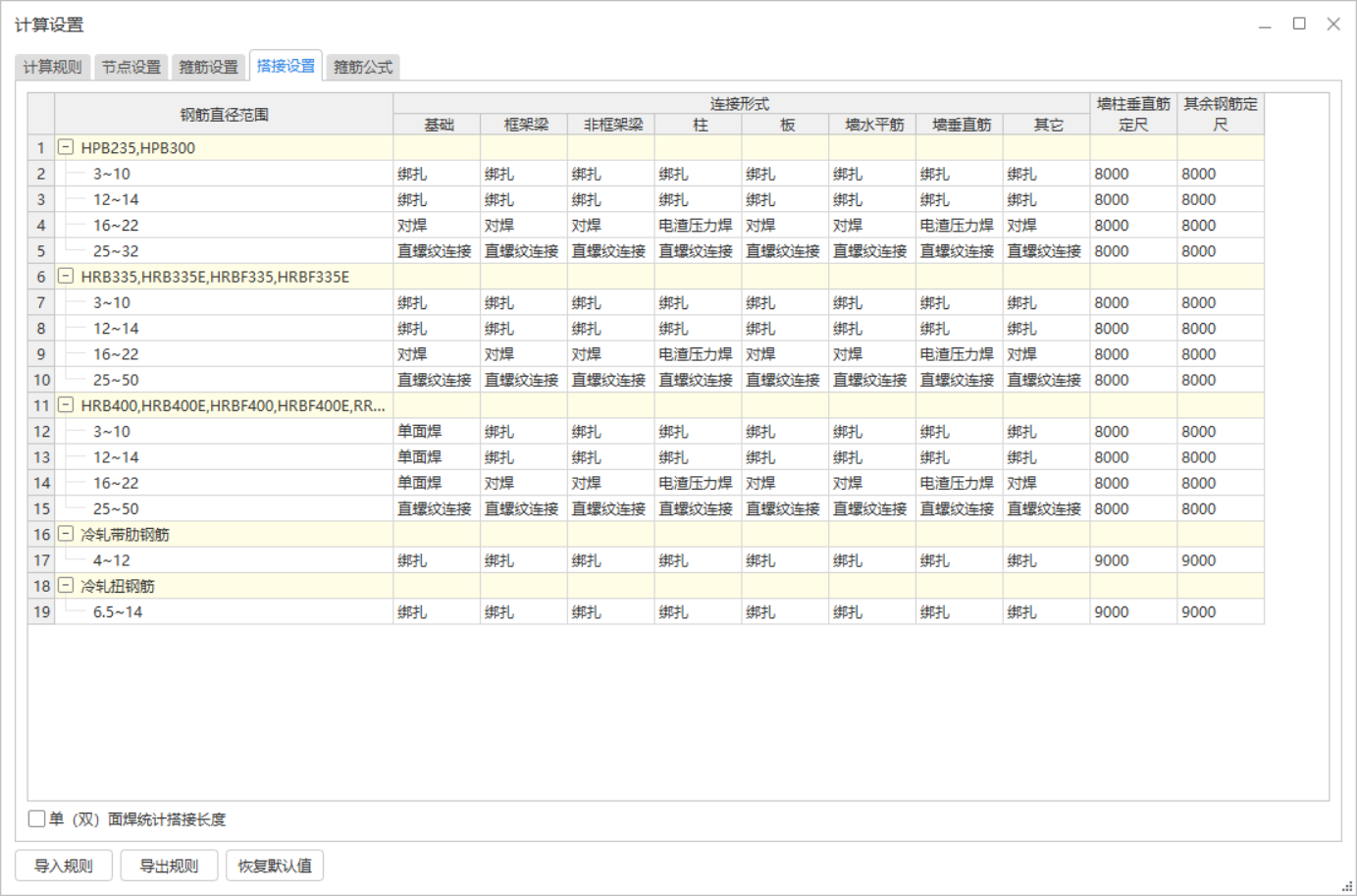This screenshot has width=1357, height=896.
Task: Switch to the 计算规则 tab
Action: (53, 67)
